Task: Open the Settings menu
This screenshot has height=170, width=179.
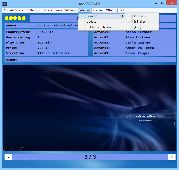Action: [70, 10]
